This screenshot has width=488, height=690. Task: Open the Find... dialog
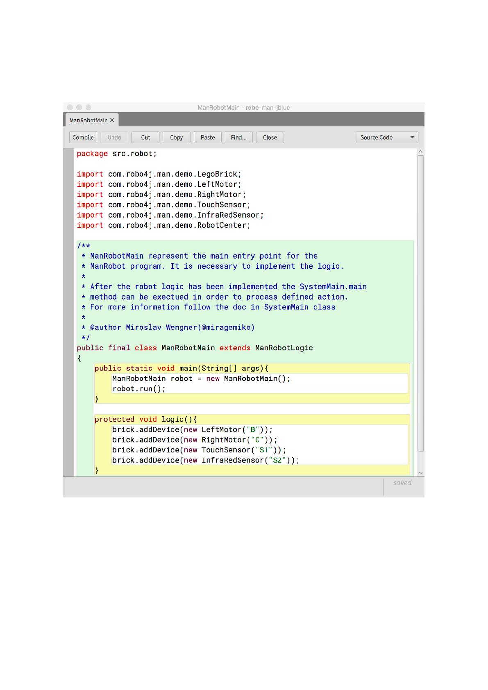tap(238, 138)
